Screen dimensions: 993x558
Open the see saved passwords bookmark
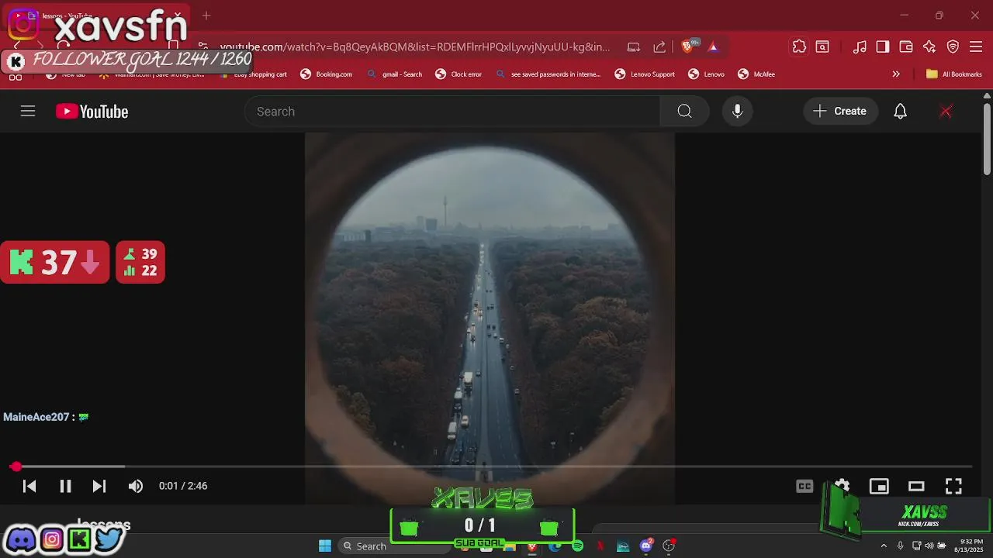click(x=548, y=74)
